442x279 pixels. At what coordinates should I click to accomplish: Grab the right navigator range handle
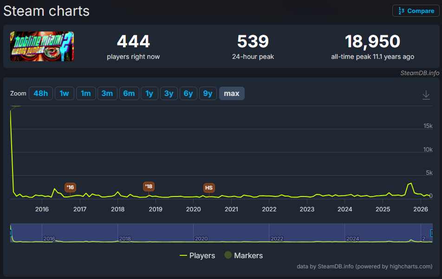(x=432, y=233)
